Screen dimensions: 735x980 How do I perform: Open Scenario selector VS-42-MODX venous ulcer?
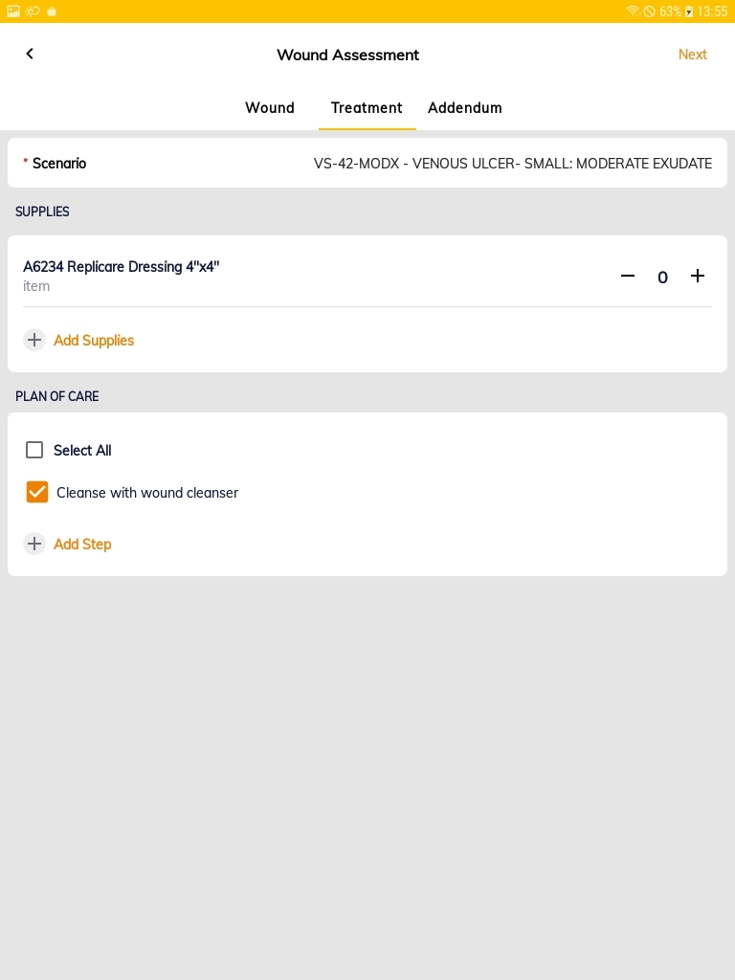(x=367, y=163)
